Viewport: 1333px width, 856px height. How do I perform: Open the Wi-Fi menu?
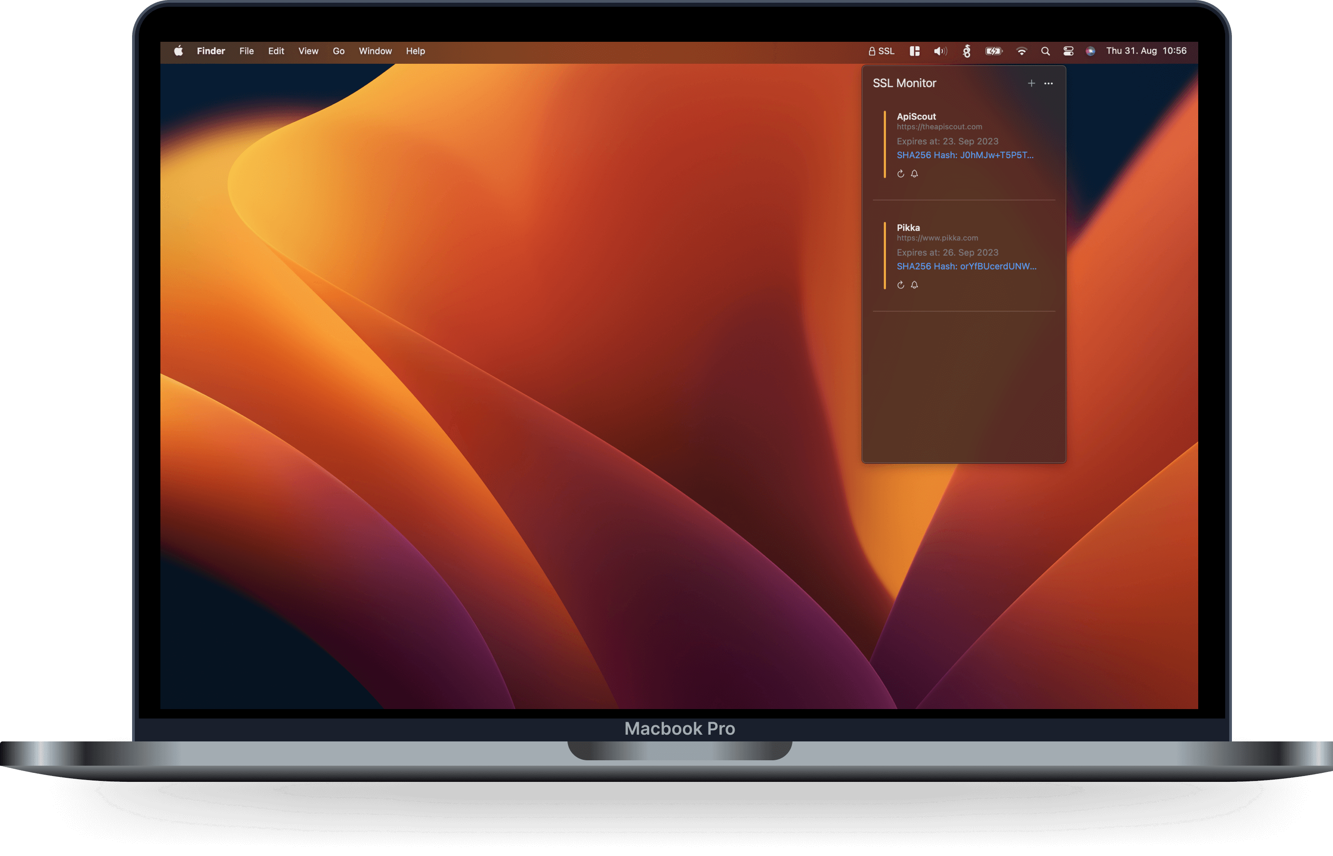point(1021,51)
